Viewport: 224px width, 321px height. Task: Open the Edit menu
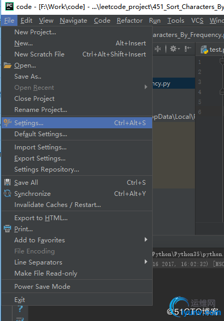click(x=26, y=21)
